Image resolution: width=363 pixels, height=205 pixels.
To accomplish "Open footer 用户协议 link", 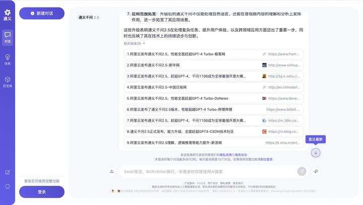I will click(x=213, y=183).
